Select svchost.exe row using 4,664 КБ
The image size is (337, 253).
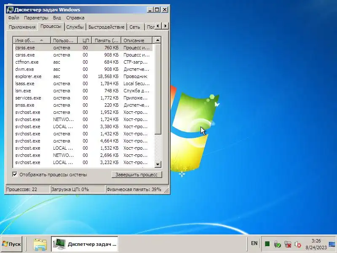[83, 141]
